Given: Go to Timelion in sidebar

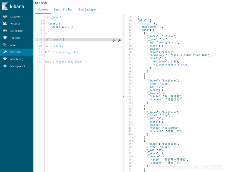Looking at the screenshot, I should pos(15,38).
